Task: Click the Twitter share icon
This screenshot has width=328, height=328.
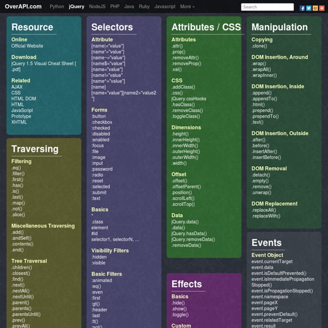Action: pyautogui.click(x=308, y=8)
